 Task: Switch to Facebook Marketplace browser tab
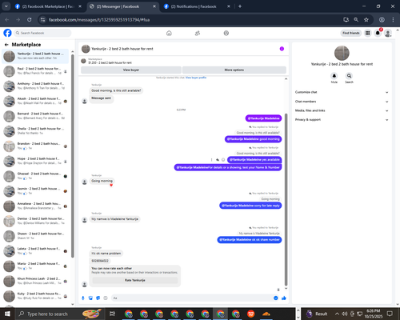48,6
